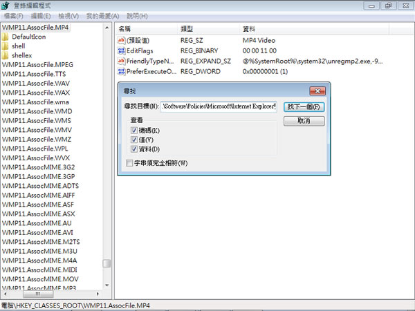Select the WMP11.AssocMIME.ASF key
The image size is (415, 311).
click(x=38, y=205)
